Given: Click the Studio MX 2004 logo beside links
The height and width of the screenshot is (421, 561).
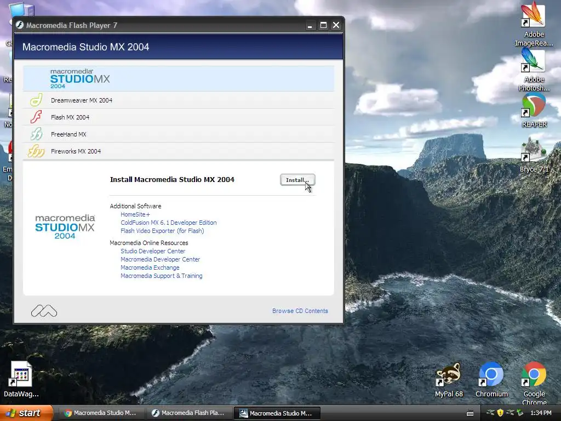Looking at the screenshot, I should tap(65, 226).
